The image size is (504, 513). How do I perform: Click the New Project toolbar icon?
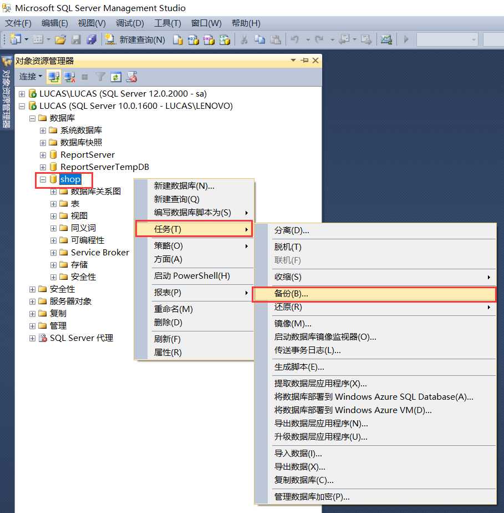pos(15,39)
